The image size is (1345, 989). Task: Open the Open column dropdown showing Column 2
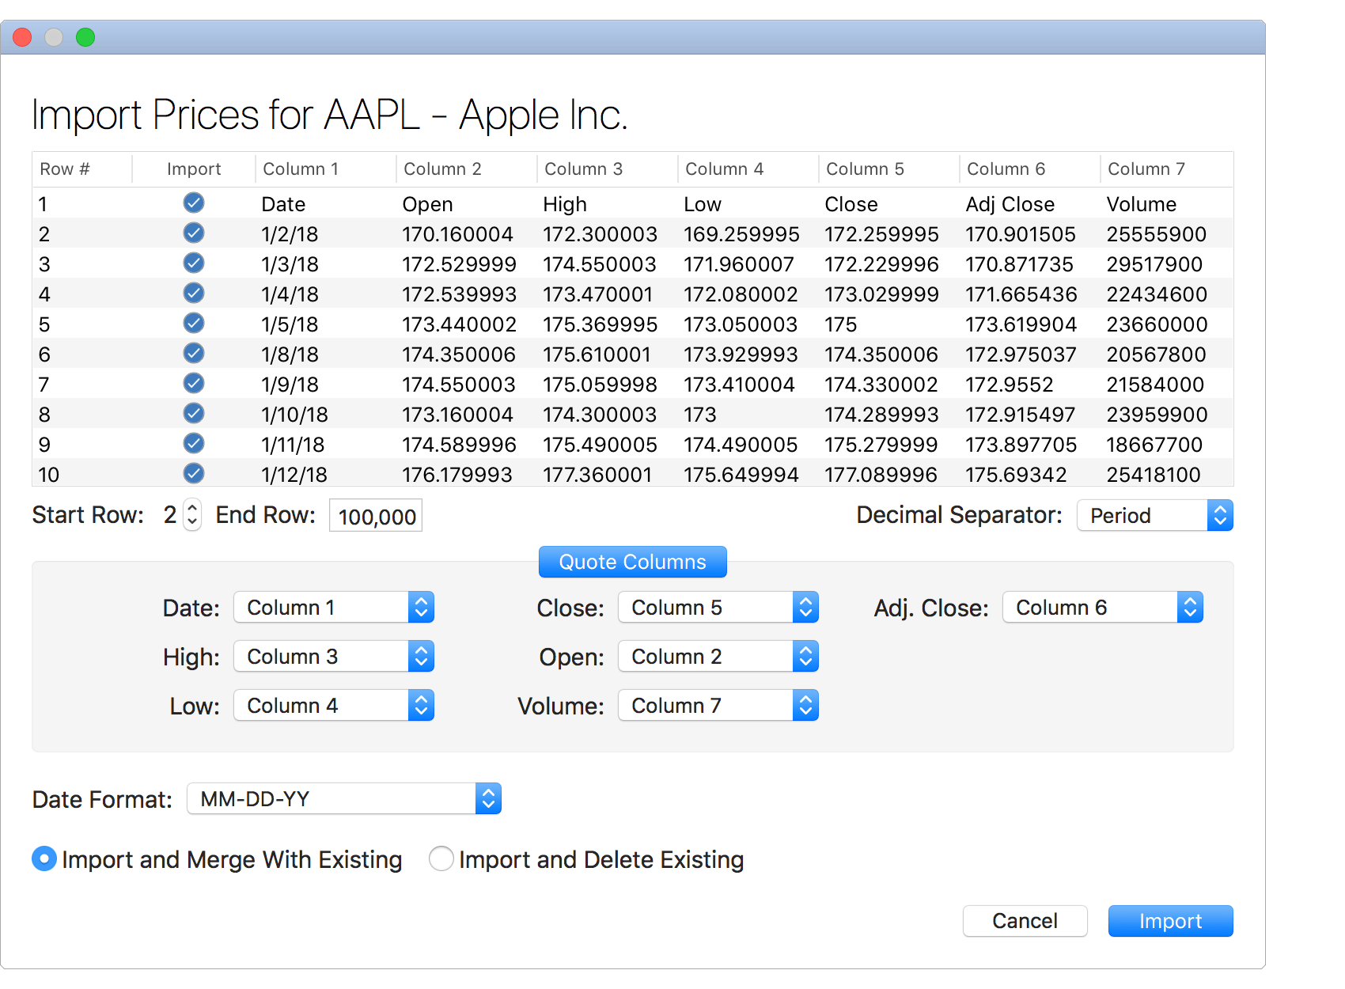tap(718, 656)
